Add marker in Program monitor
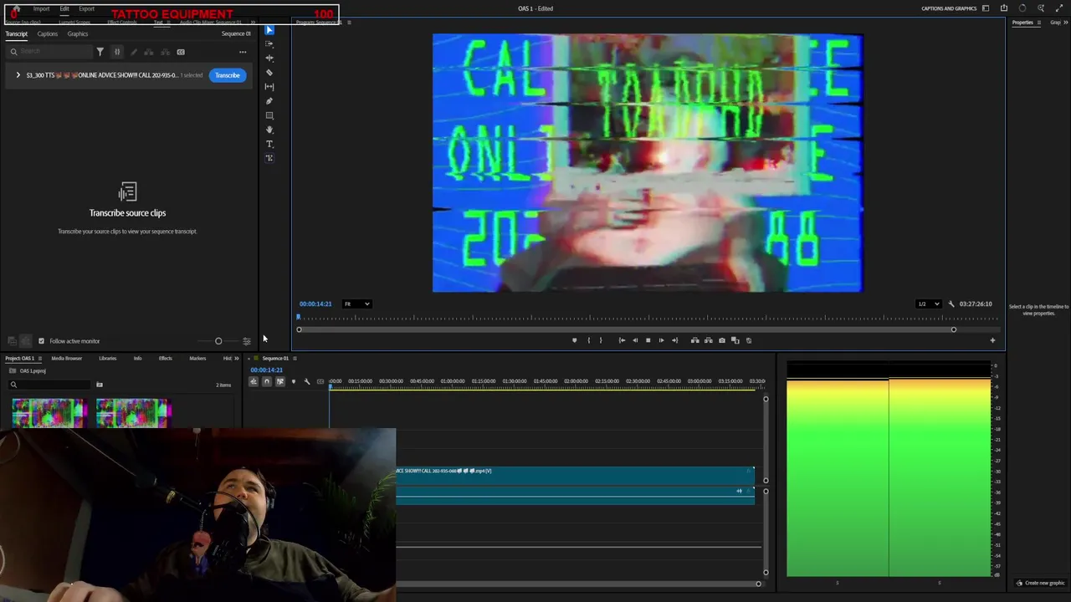Viewport: 1071px width, 602px height. point(574,340)
